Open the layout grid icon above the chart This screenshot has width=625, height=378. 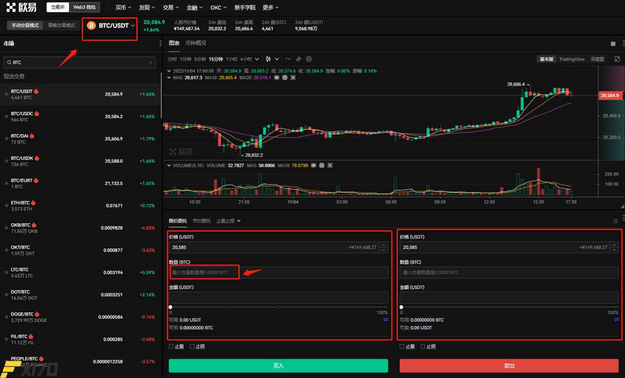(613, 44)
